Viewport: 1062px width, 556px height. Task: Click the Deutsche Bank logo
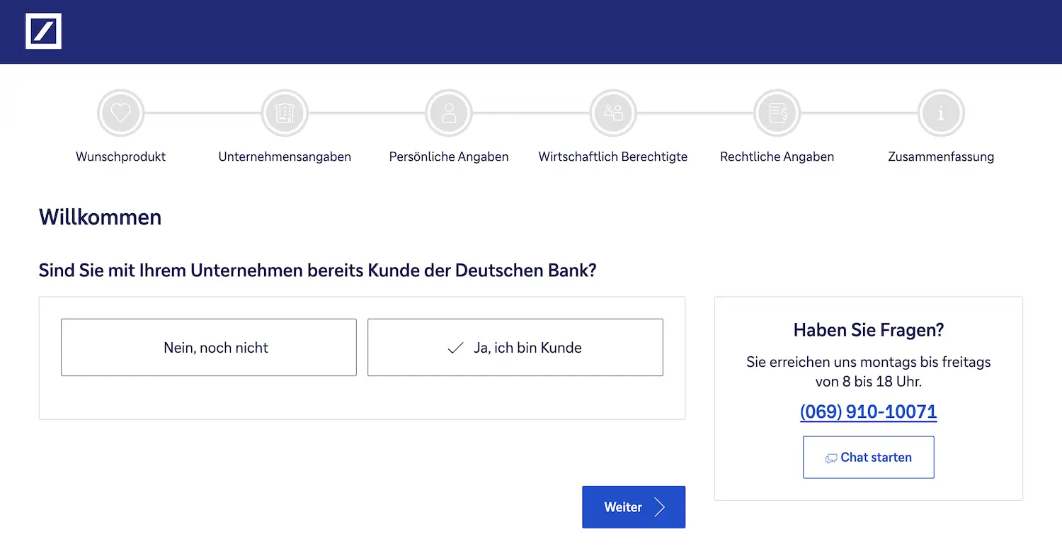click(43, 31)
